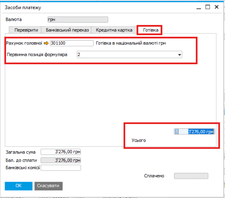Click the orange link arrow beside Рахунок головної
This screenshot has width=225, height=198.
click(46, 43)
